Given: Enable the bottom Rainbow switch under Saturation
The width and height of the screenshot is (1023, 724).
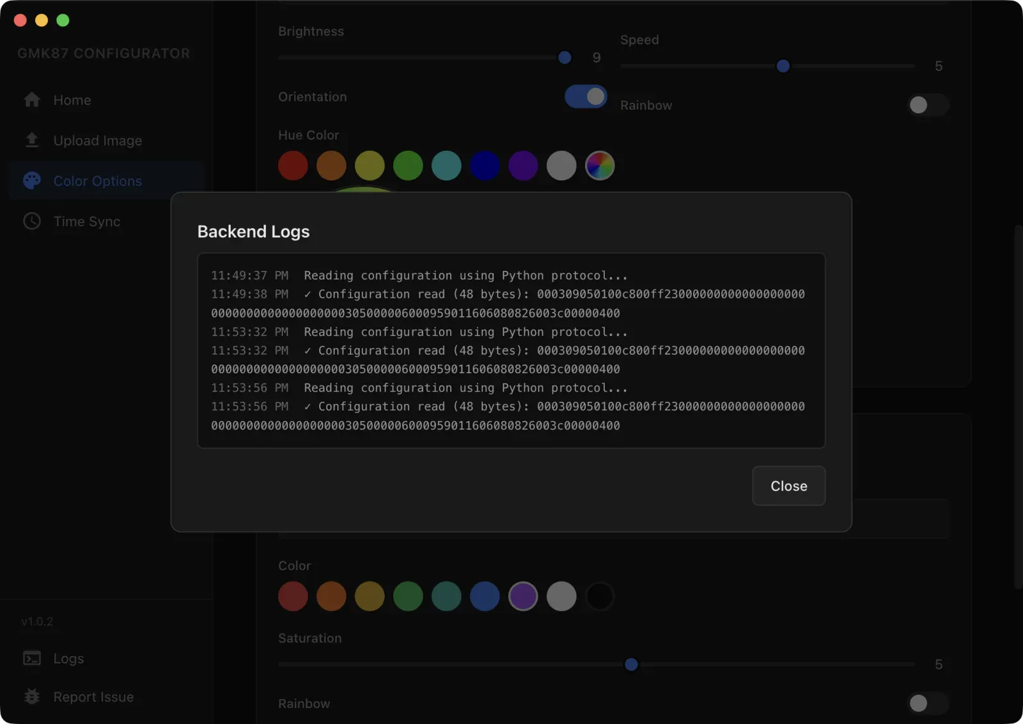Looking at the screenshot, I should pyautogui.click(x=928, y=704).
